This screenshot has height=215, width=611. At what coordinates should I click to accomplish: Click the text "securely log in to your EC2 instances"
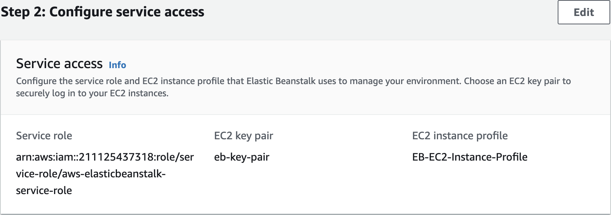coord(92,93)
